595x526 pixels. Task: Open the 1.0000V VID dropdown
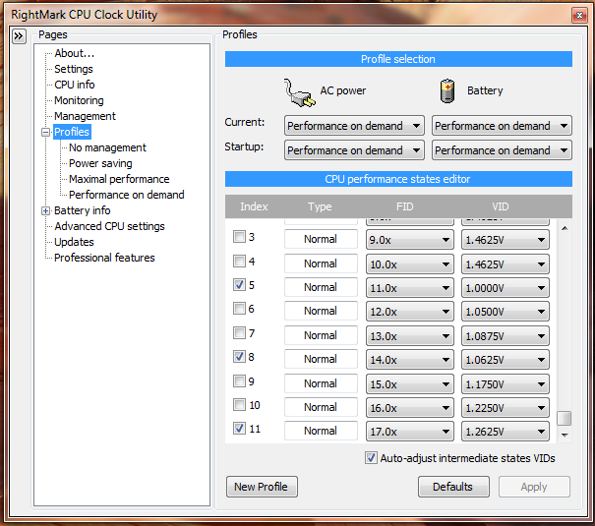[x=506, y=288]
